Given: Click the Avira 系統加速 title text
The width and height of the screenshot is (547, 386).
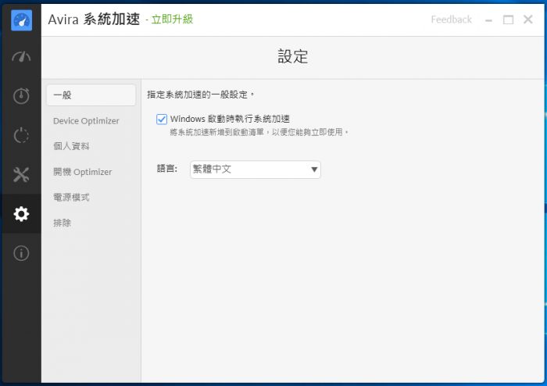Looking at the screenshot, I should pos(95,20).
